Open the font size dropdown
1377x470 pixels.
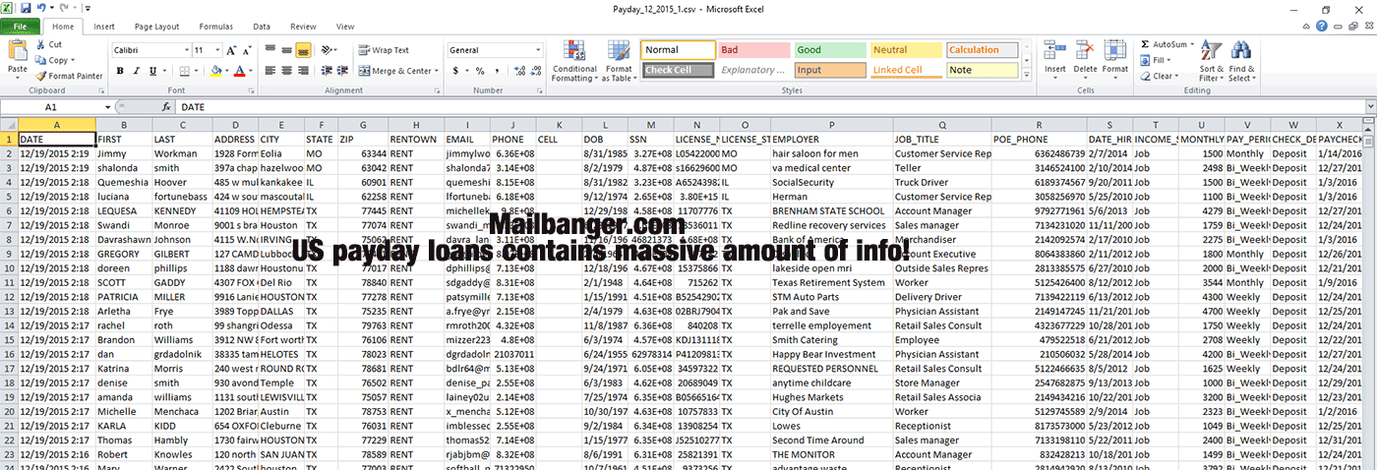[215, 50]
